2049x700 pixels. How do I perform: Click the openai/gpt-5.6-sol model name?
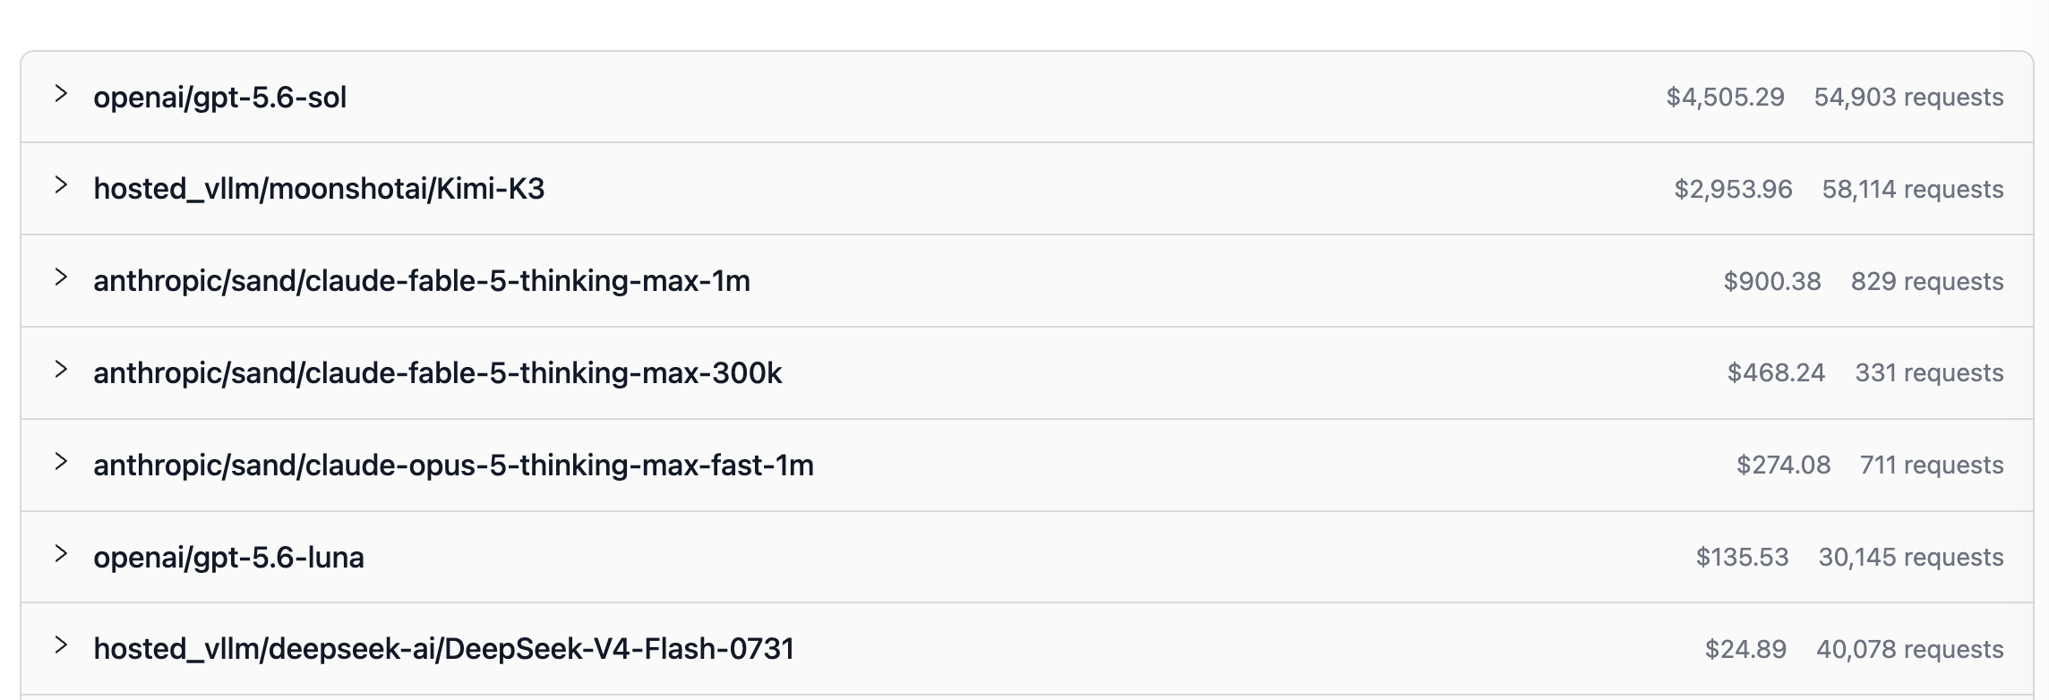point(220,98)
